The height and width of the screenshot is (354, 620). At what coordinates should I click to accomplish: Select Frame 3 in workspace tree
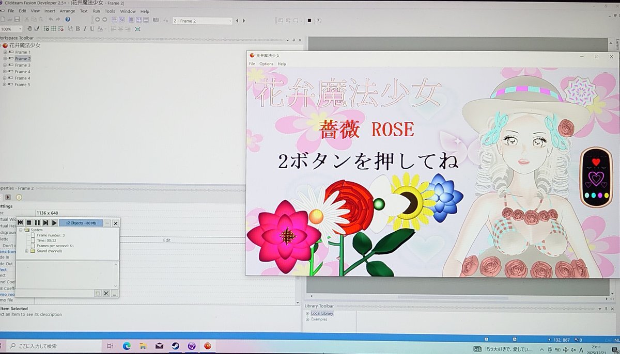(22, 66)
